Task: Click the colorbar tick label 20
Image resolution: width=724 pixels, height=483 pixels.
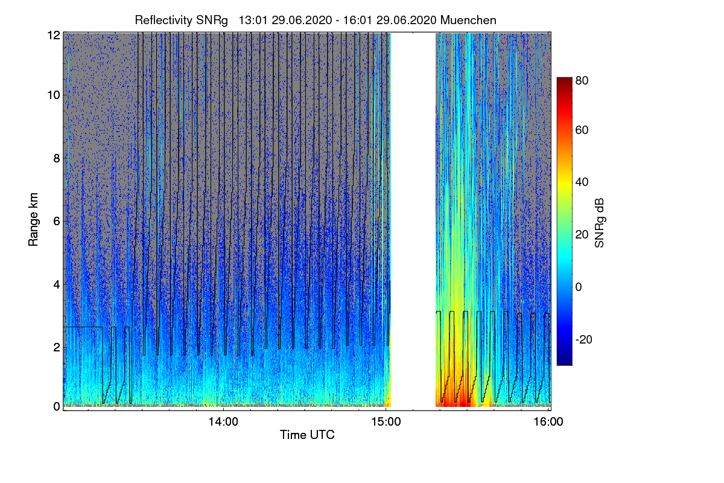Action: pos(581,235)
